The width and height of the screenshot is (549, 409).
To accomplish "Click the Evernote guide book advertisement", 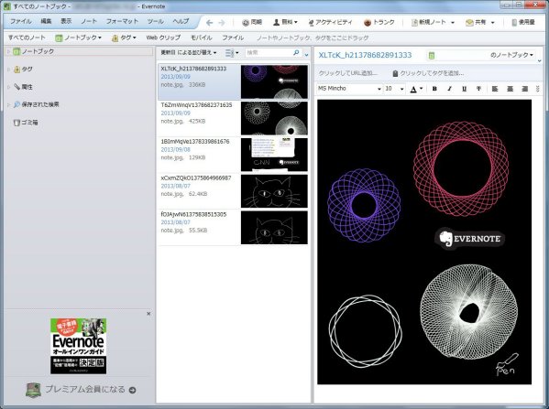I will pyautogui.click(x=78, y=346).
